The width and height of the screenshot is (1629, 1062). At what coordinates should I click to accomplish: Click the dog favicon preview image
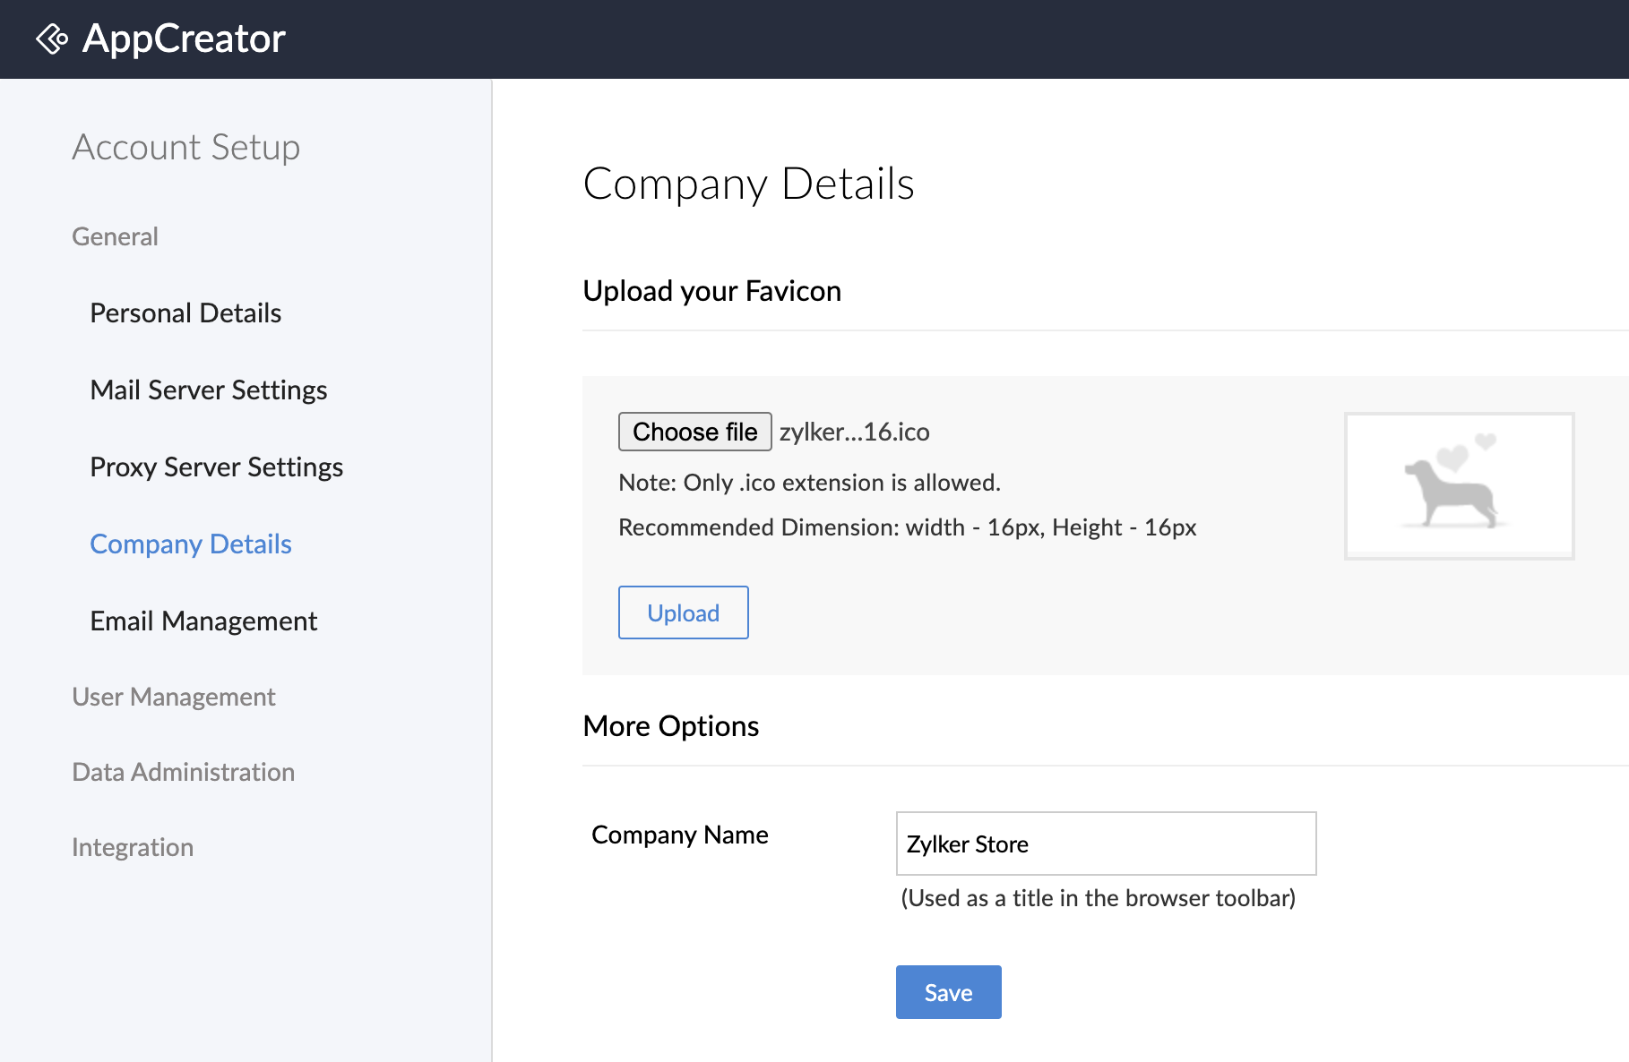coord(1458,486)
